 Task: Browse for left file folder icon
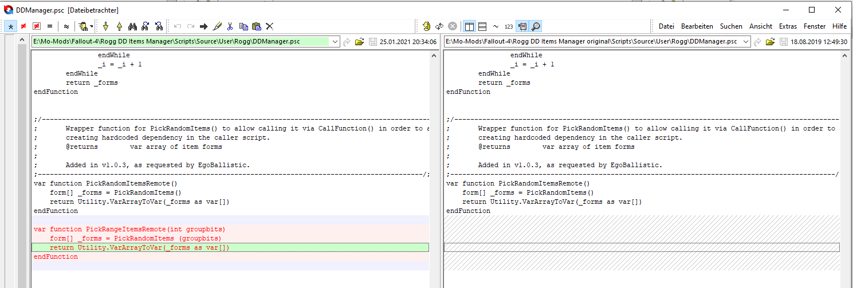pyautogui.click(x=359, y=42)
